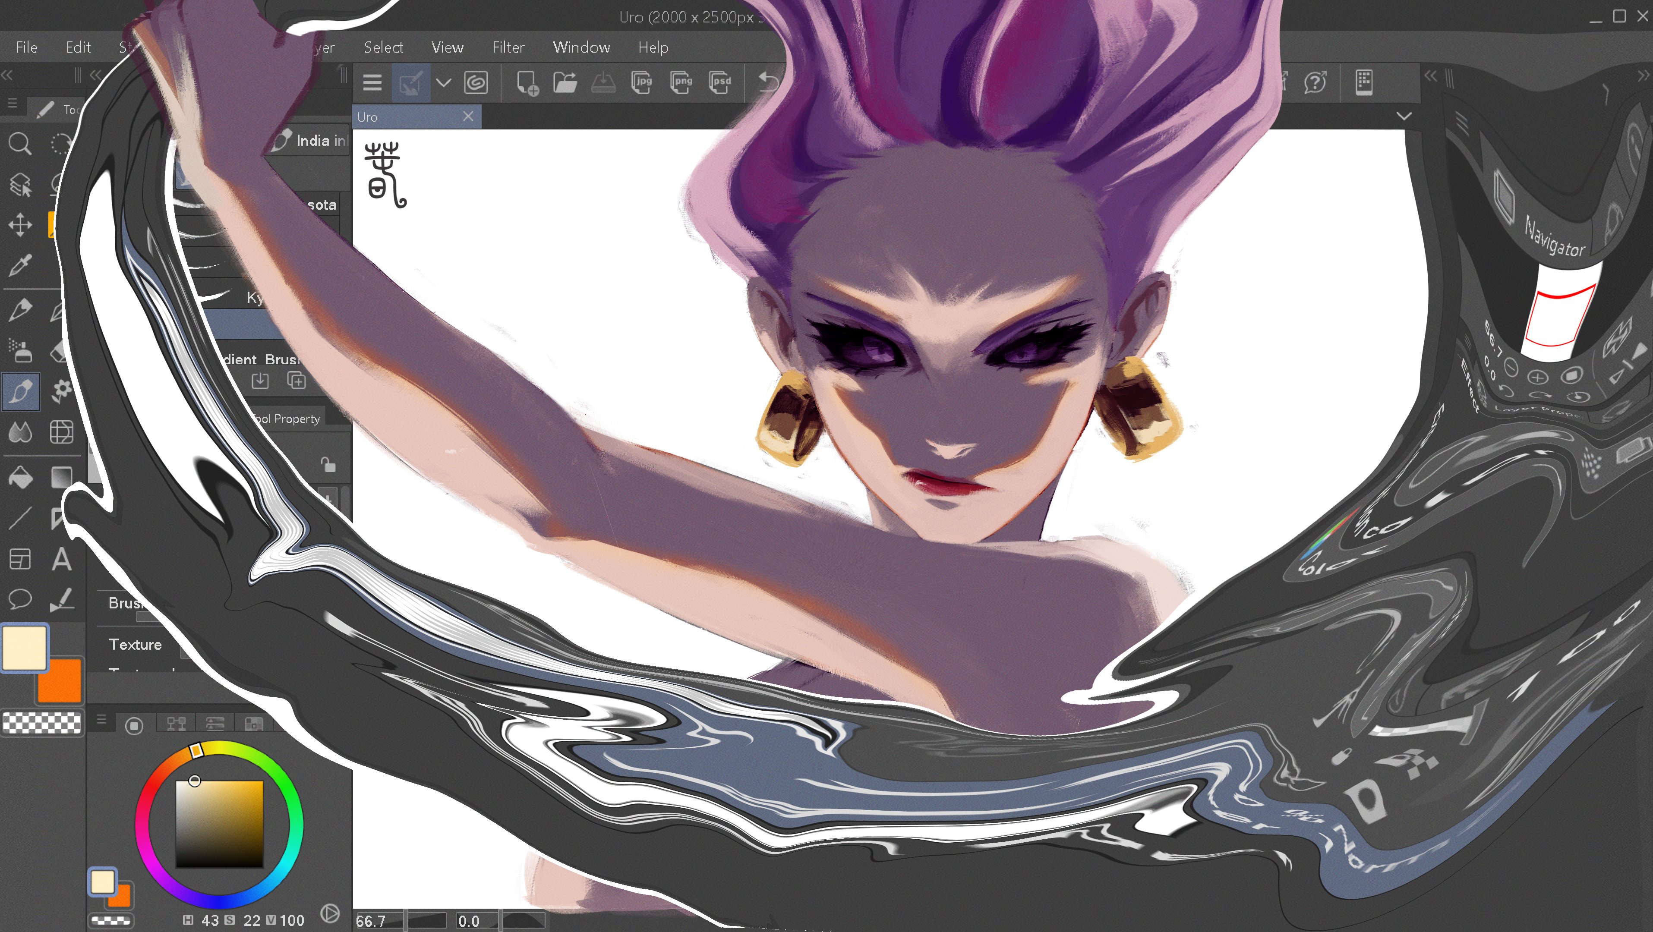Viewport: 1653px width, 932px height.
Task: Choose the Text tool
Action: pyautogui.click(x=62, y=559)
